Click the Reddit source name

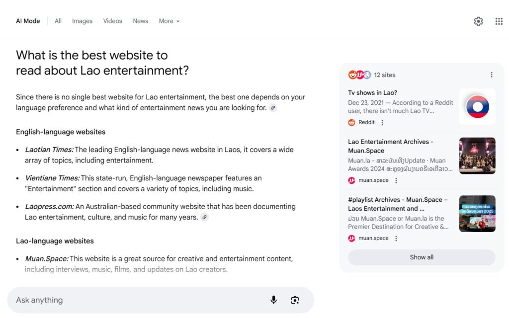point(366,122)
